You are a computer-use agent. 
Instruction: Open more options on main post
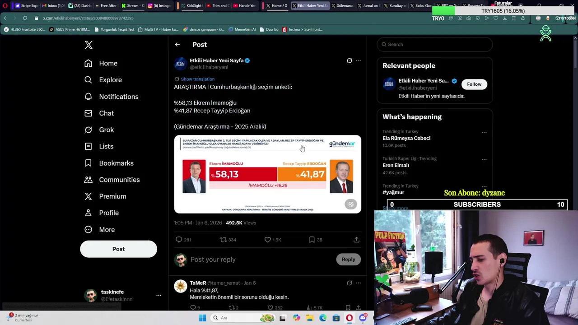tap(358, 60)
